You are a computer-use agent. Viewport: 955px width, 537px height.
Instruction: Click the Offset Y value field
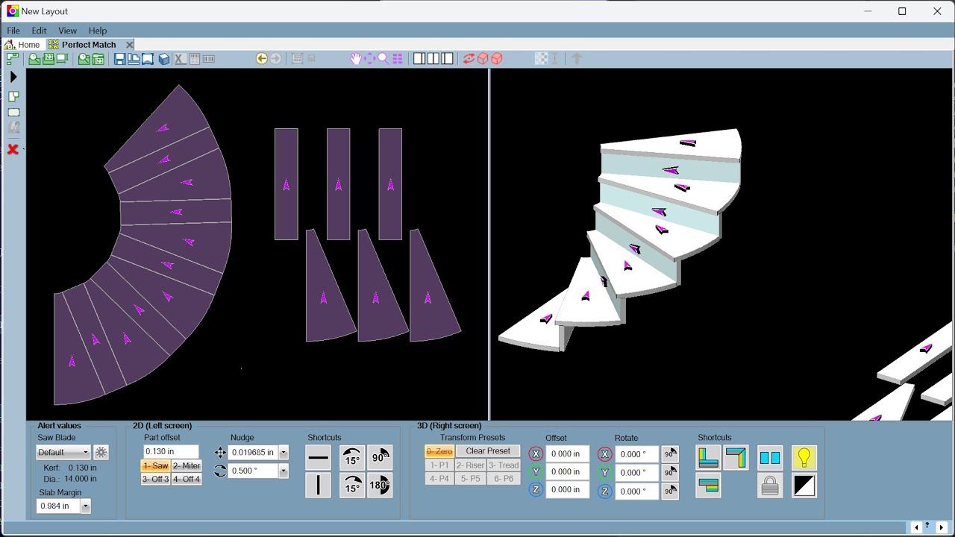[568, 472]
